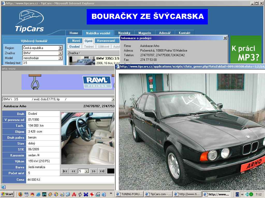Screen dimensions: 265x198
Task: Close the Informace o prodejci dialog
Action: pyautogui.click(x=225, y=38)
